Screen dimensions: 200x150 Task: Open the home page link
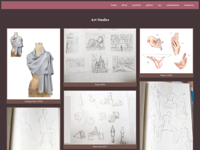[114, 5]
